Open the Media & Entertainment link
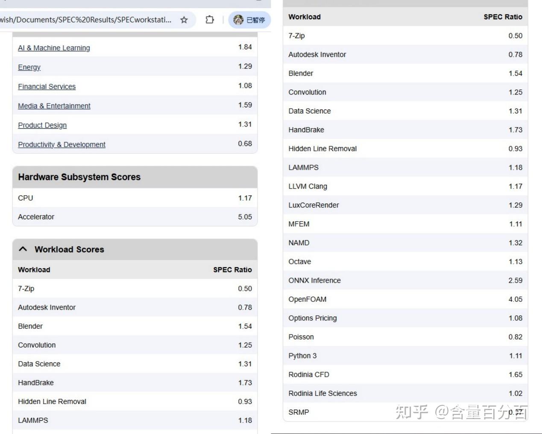The image size is (542, 434). 54,106
